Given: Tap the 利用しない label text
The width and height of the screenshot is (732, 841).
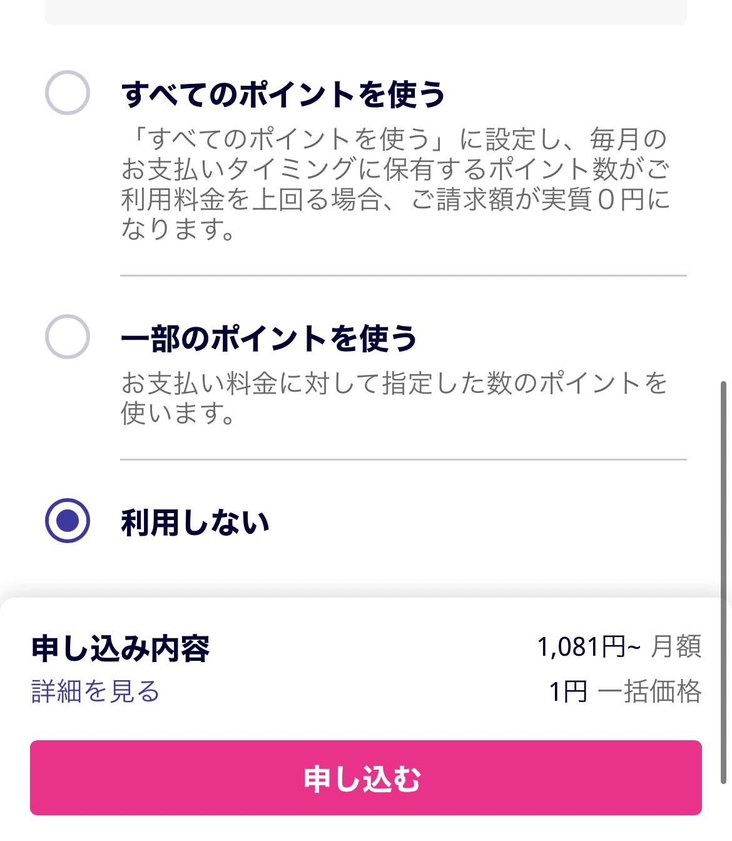Looking at the screenshot, I should [x=195, y=522].
